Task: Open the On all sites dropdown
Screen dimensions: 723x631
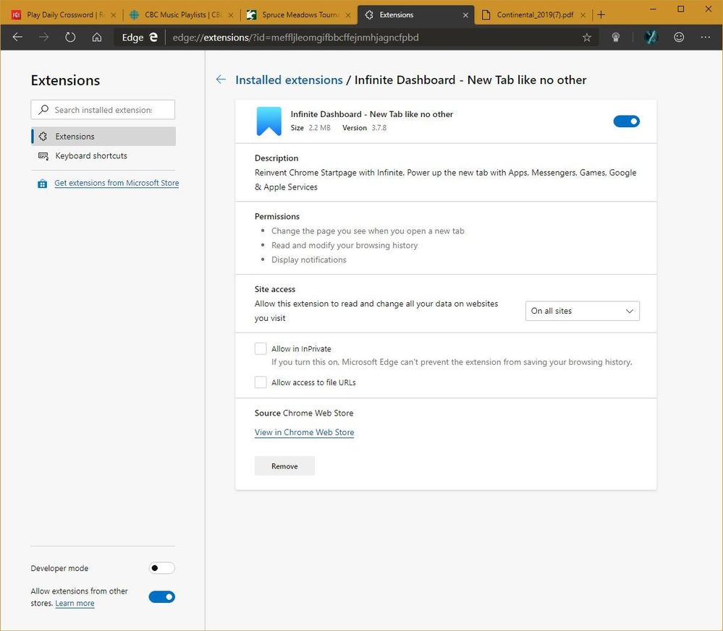Action: point(583,311)
